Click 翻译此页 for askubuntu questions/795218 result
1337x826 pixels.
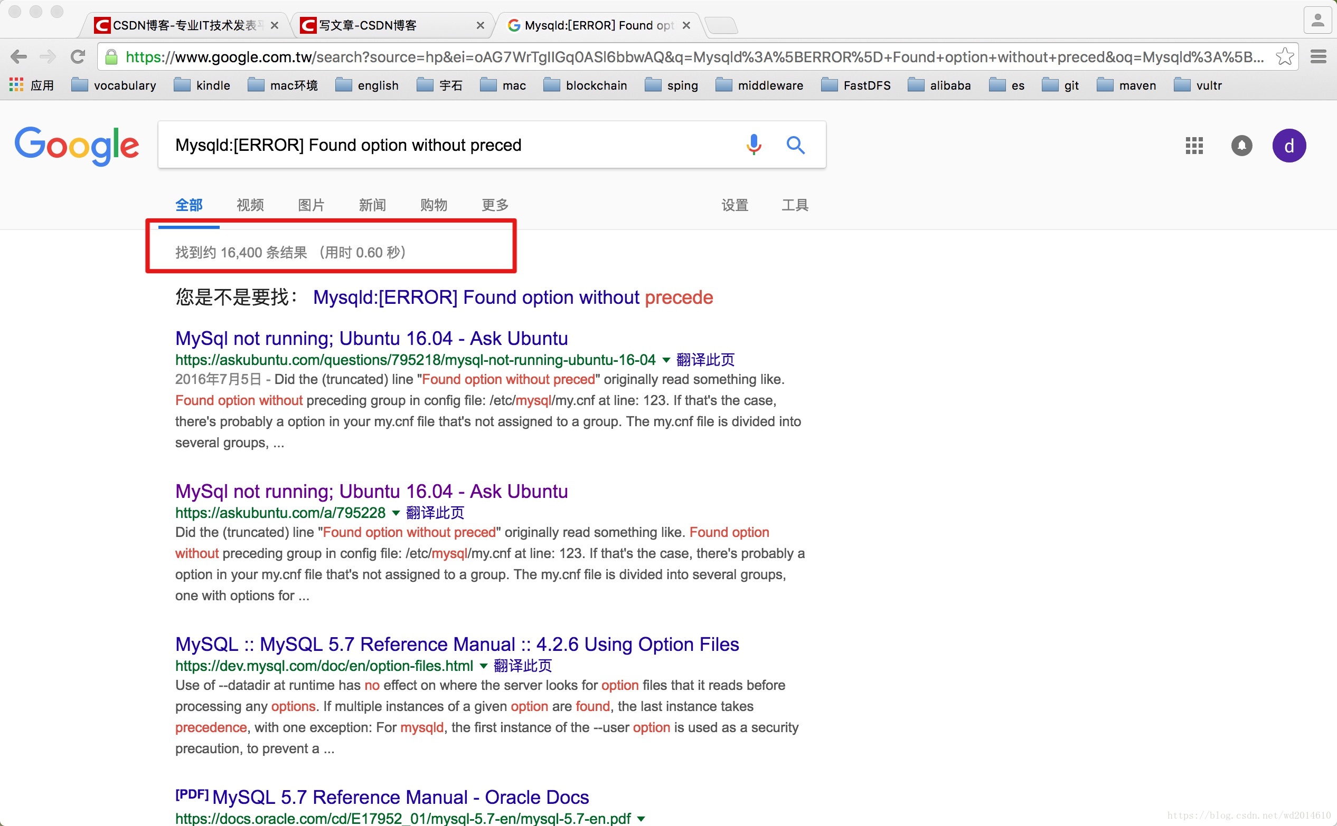click(705, 360)
